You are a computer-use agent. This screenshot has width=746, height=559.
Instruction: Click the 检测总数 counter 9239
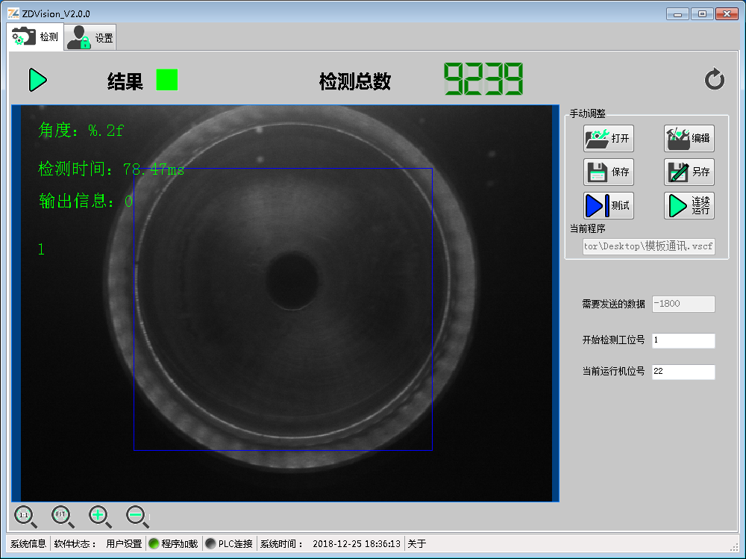(483, 79)
